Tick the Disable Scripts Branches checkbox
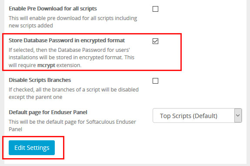This screenshot has height=166, width=250. [155, 81]
